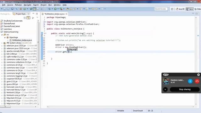Minimize the editor area
The width and height of the screenshot is (201, 113).
(193, 13)
